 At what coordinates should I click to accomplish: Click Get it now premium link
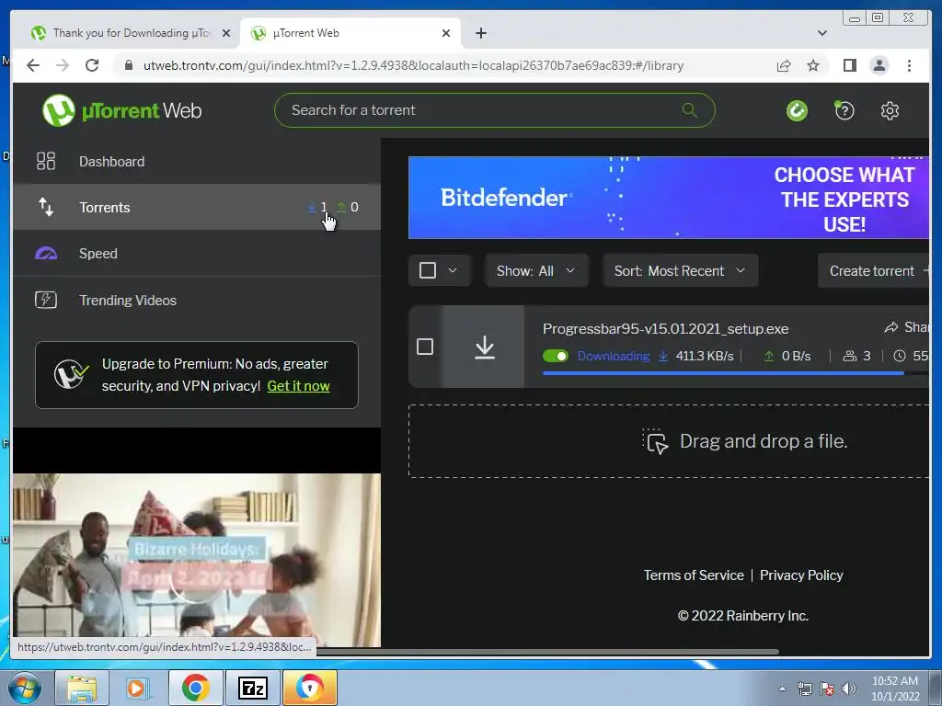tap(299, 386)
